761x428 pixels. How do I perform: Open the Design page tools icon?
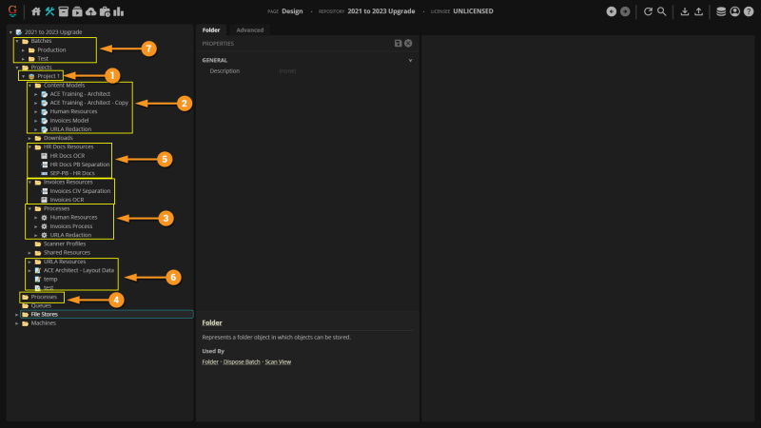(49, 11)
